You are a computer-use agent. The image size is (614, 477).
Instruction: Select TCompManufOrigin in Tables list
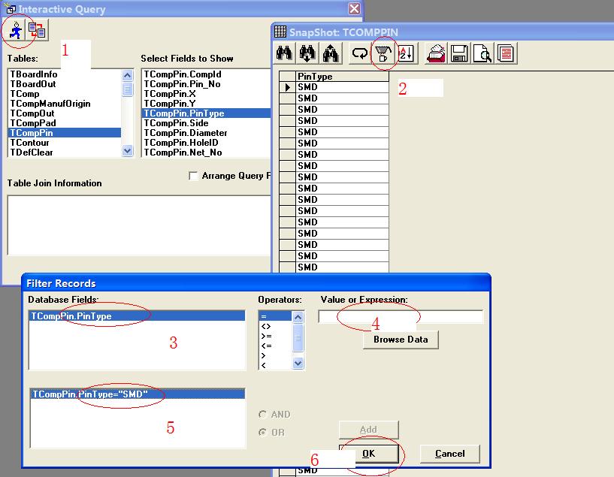pos(65,104)
